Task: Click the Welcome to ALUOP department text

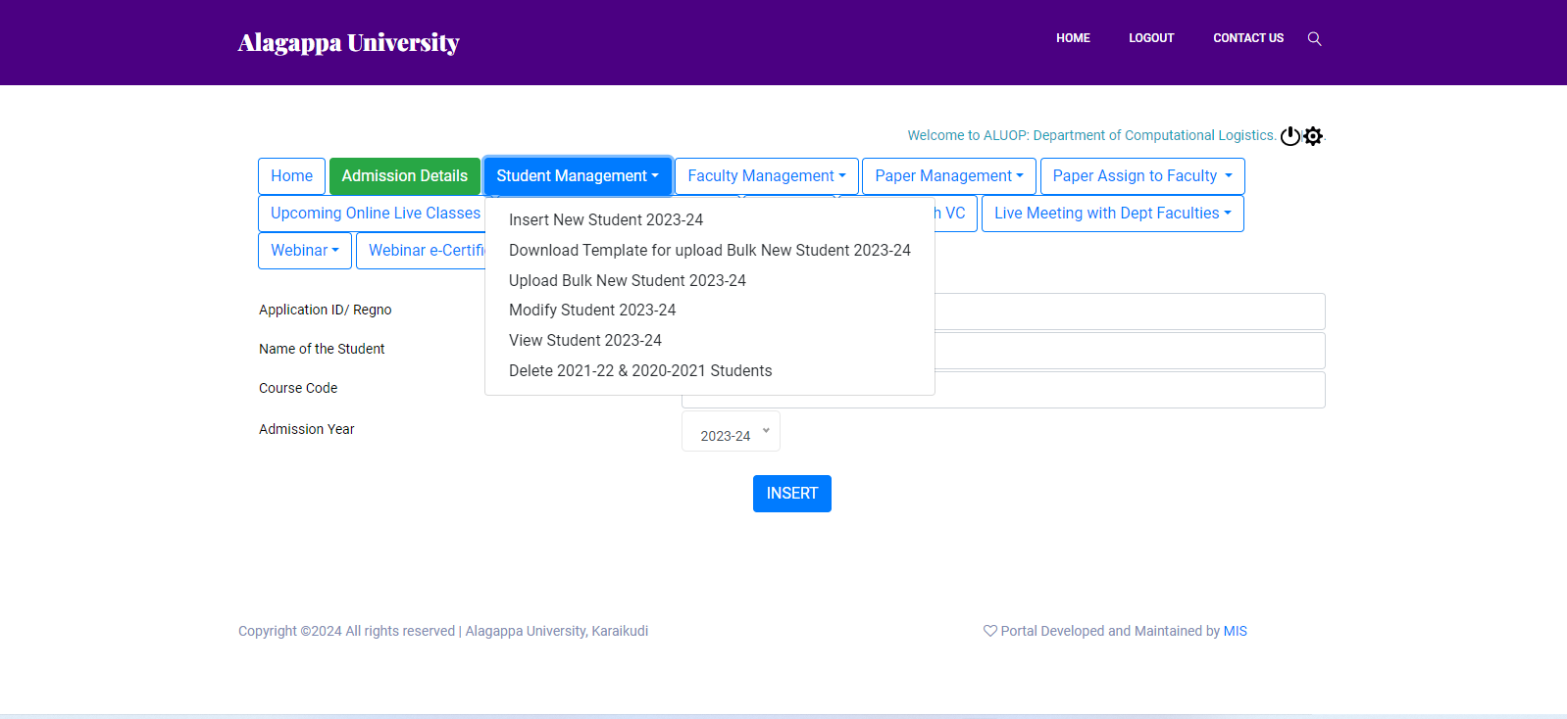Action: pyautogui.click(x=1091, y=136)
